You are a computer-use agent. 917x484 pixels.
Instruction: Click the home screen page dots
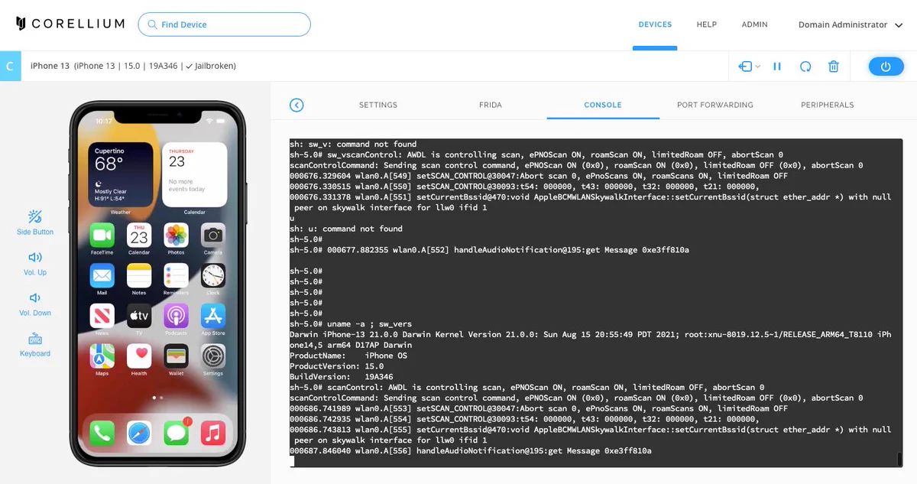(157, 398)
